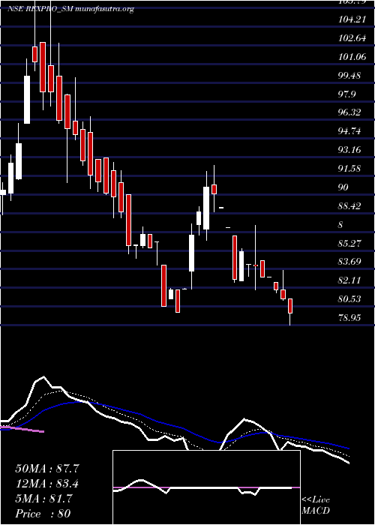Click the 78.95 price axis label
The height and width of the screenshot is (525, 375).
(349, 317)
